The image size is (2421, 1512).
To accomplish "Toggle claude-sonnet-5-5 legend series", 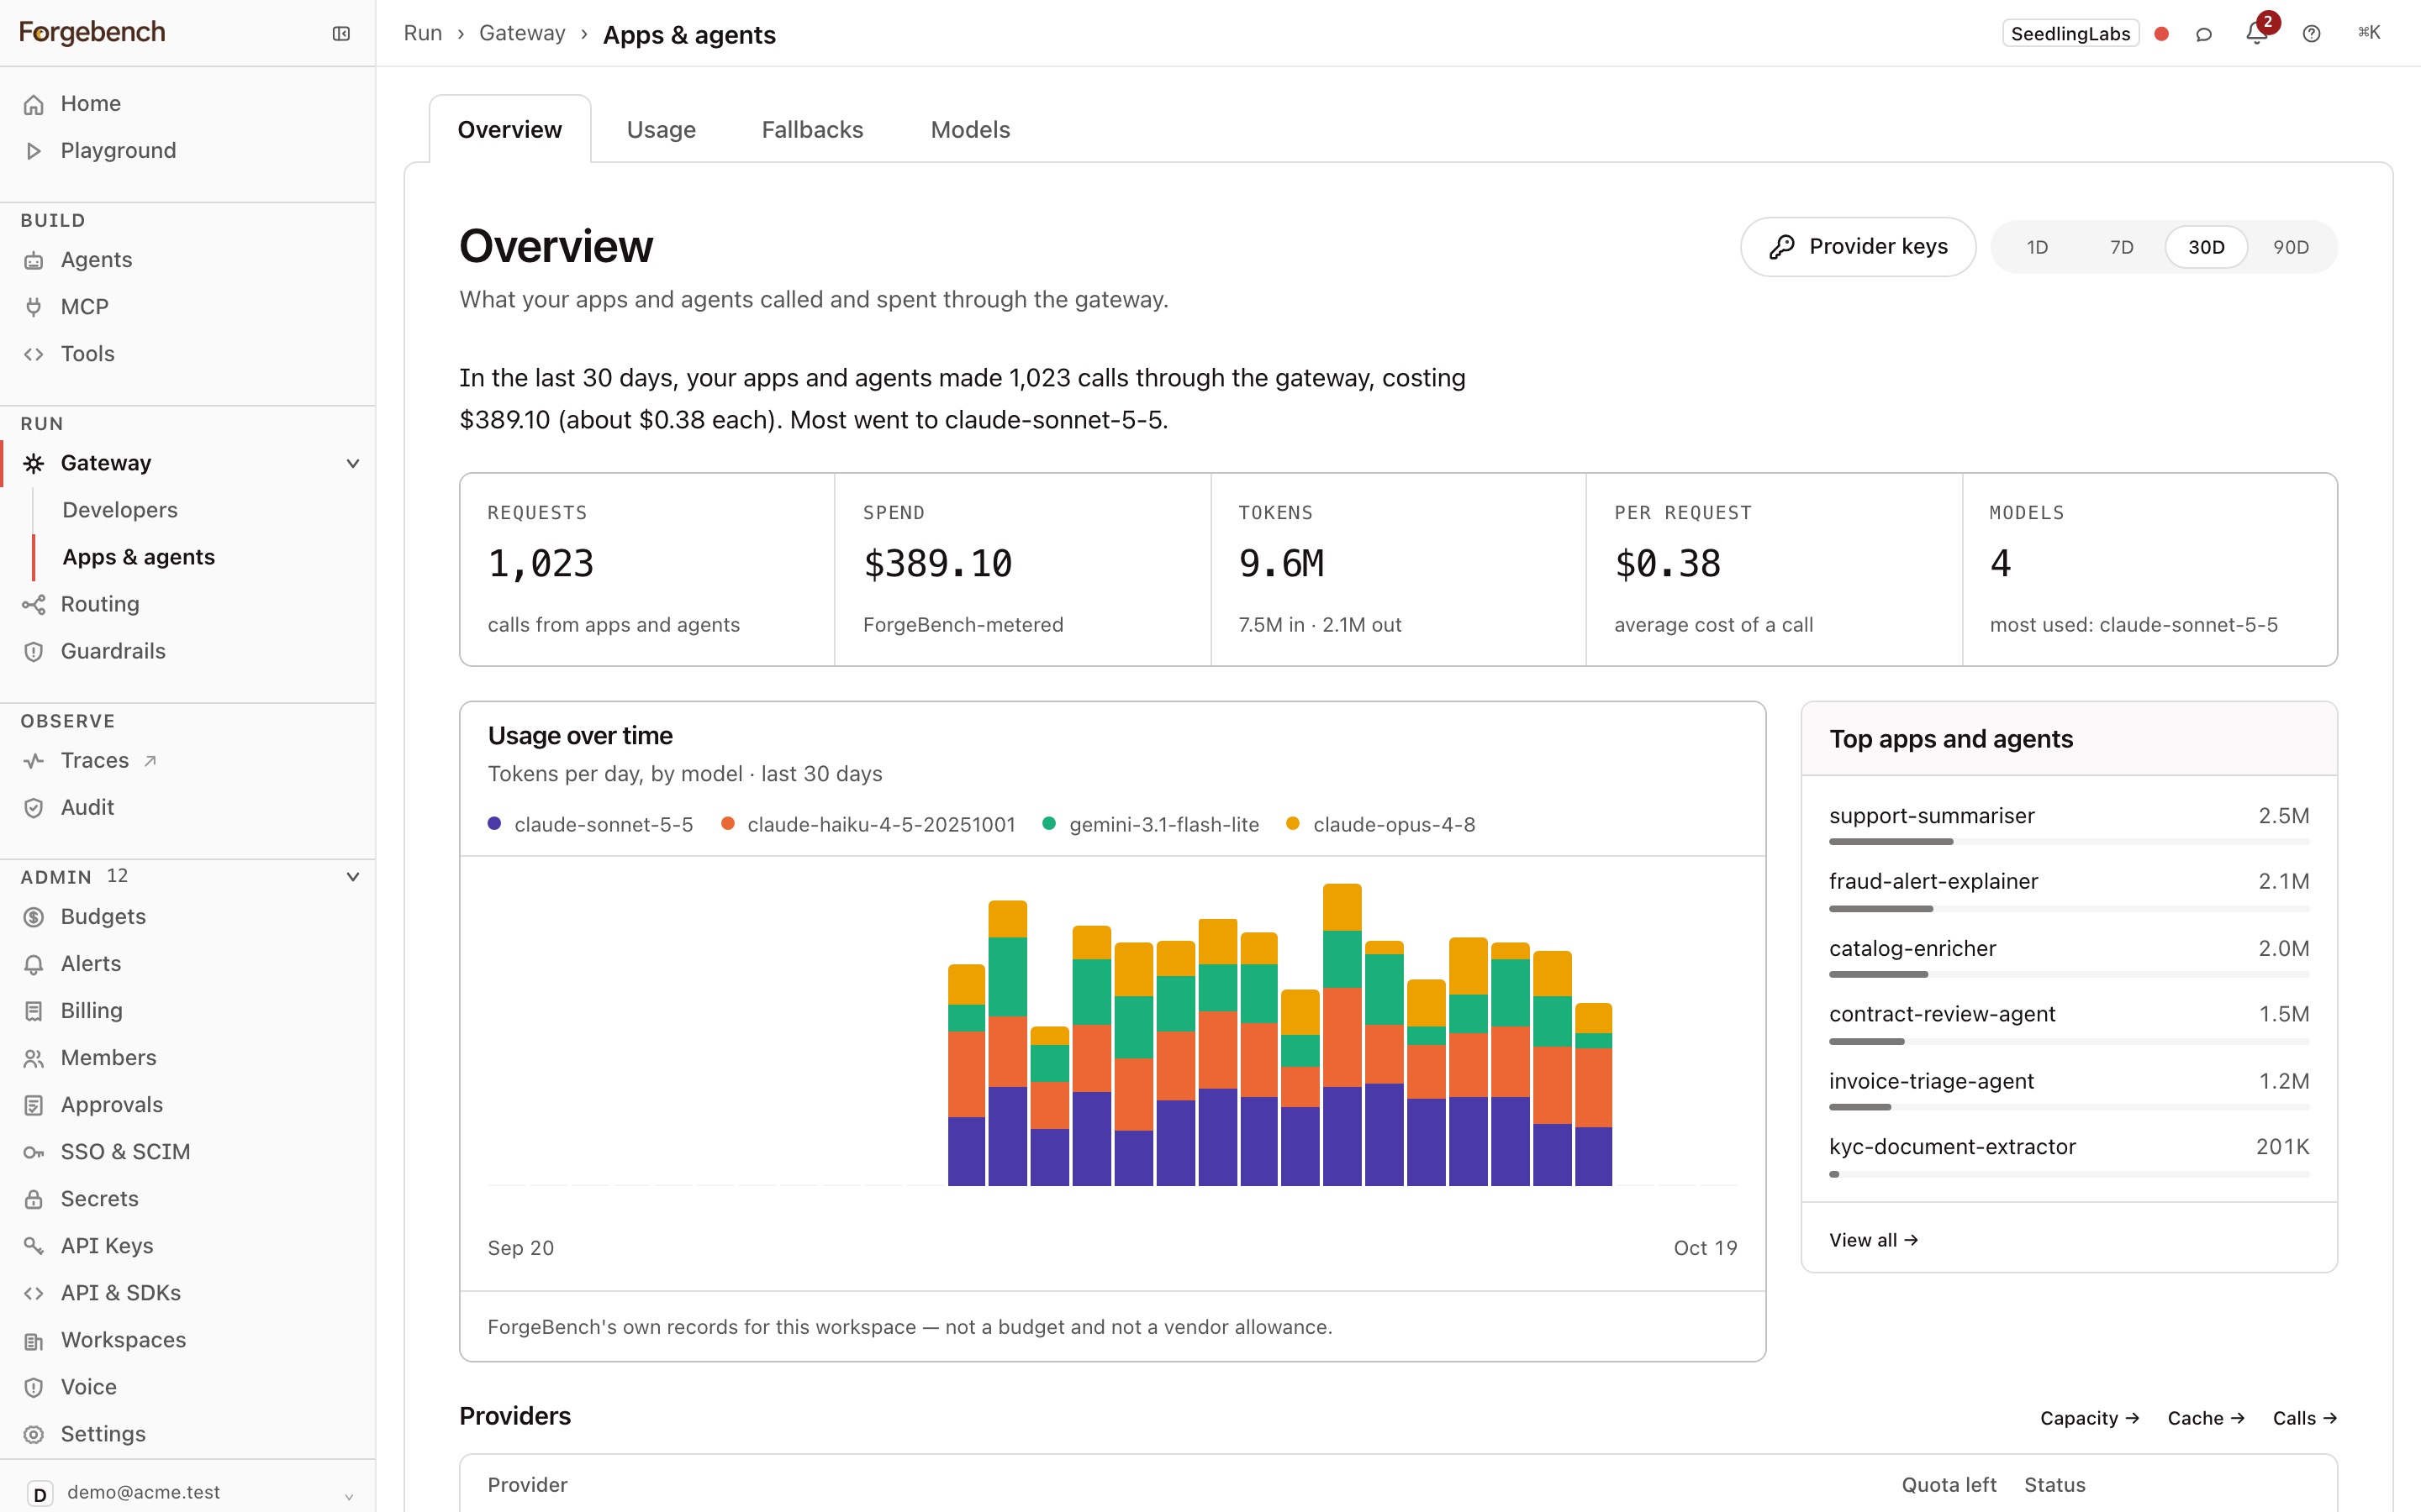I will click(590, 825).
